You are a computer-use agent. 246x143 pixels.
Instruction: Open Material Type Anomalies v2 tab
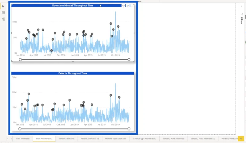pyautogui.click(x=145, y=139)
